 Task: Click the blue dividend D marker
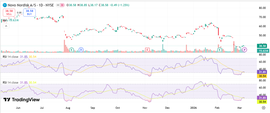click(x=81, y=50)
